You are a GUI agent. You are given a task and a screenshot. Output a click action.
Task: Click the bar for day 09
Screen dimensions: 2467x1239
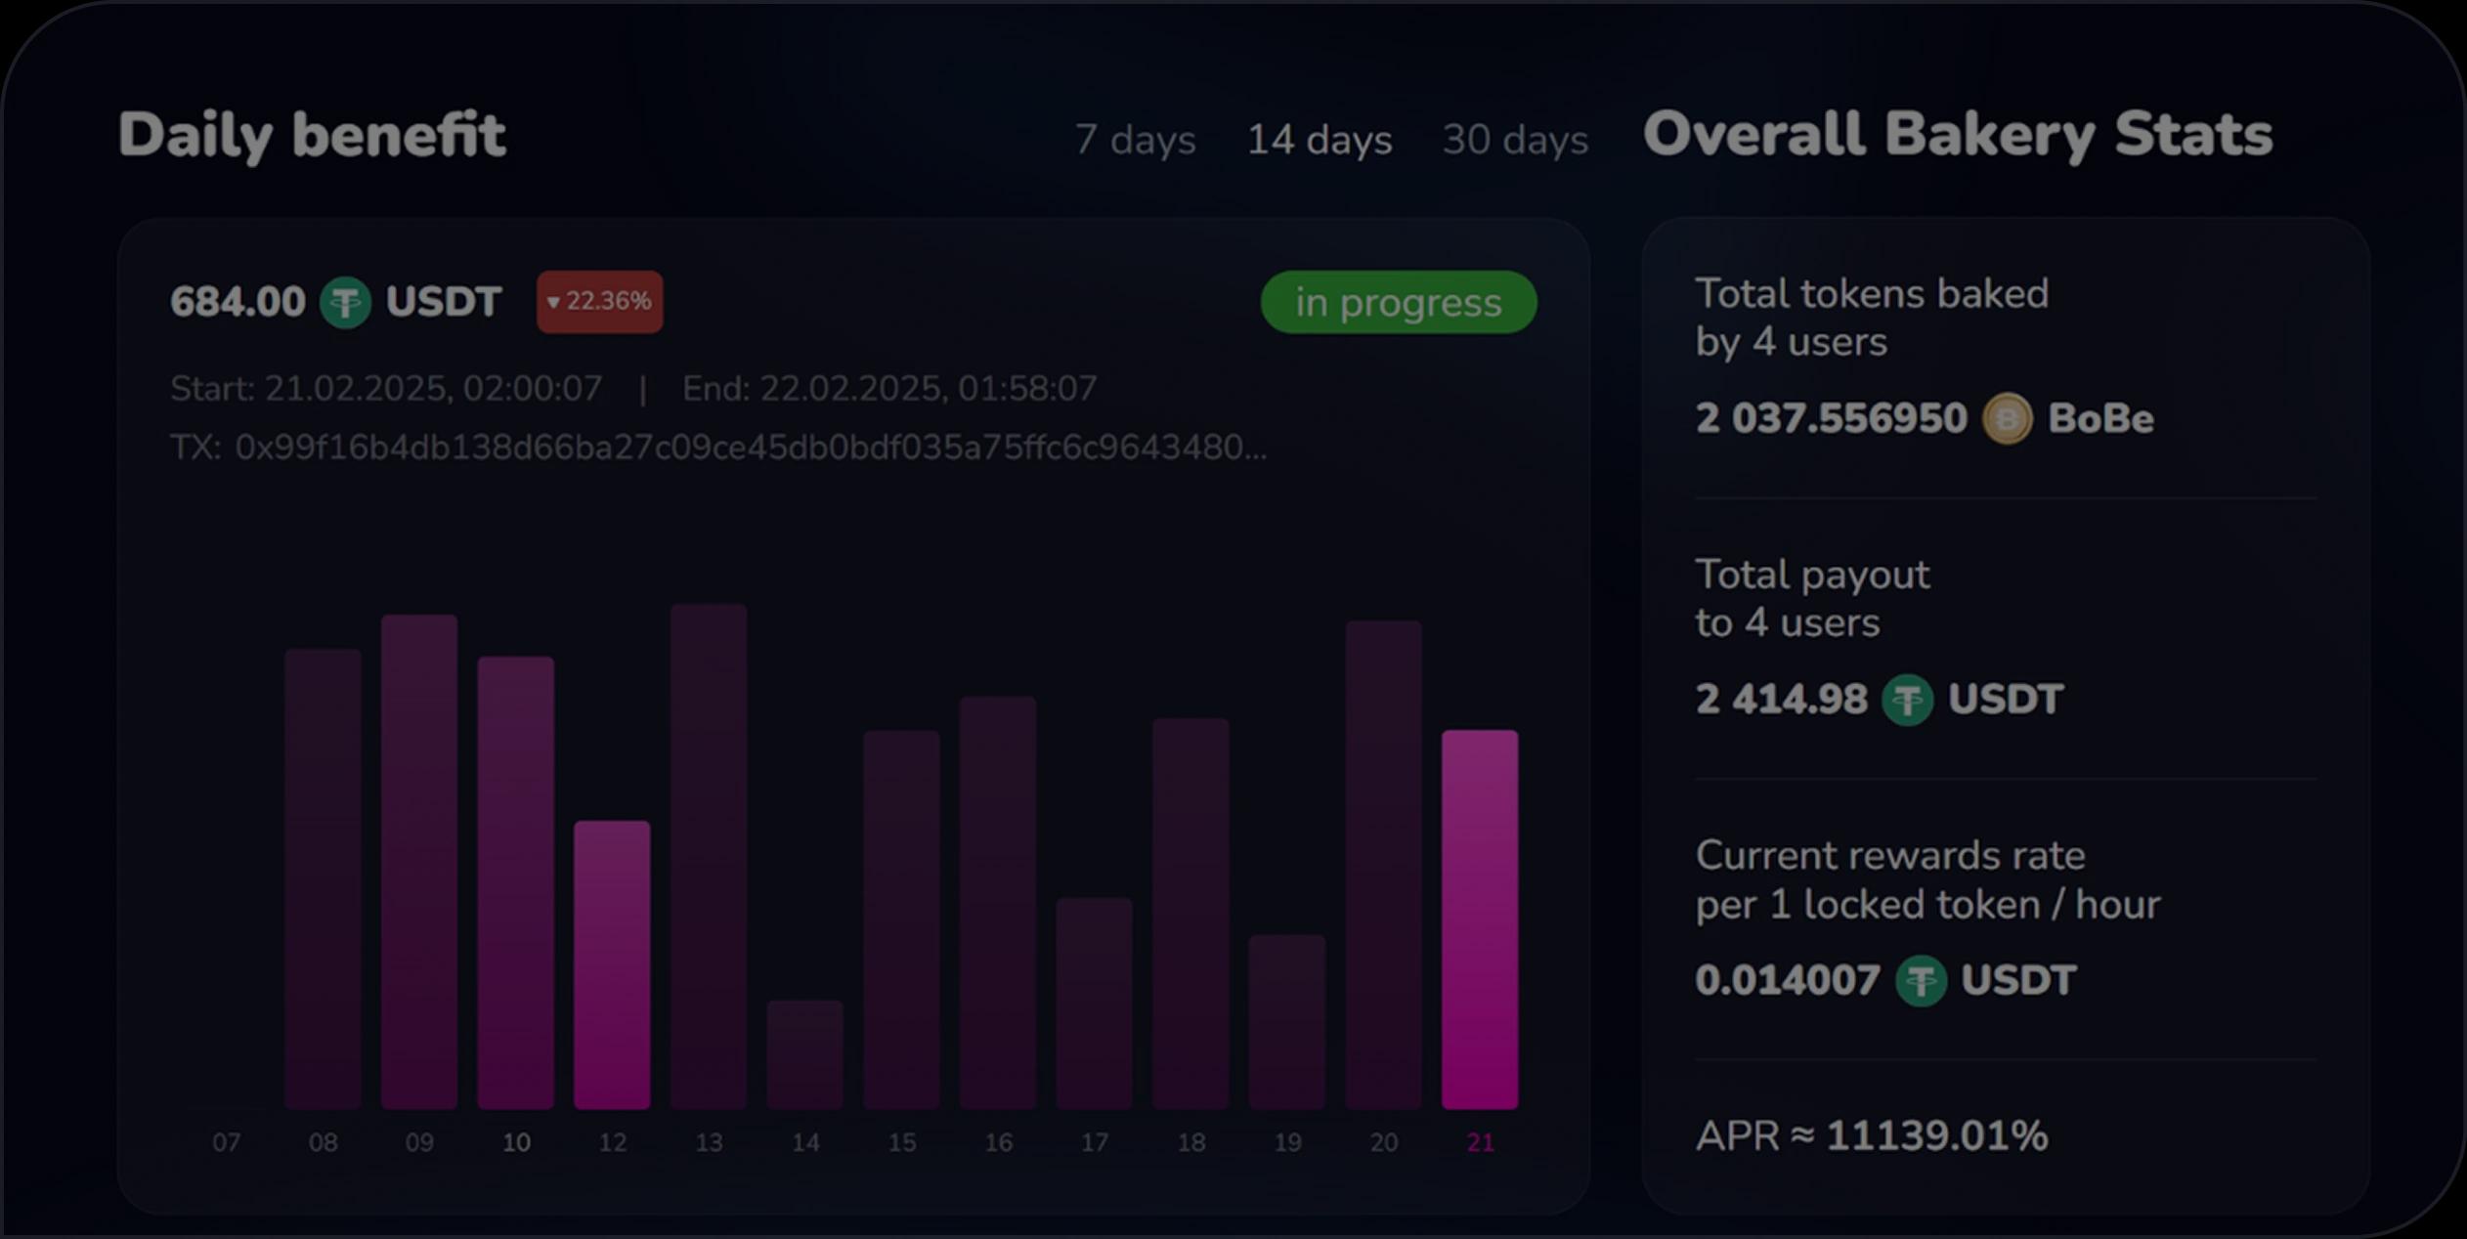419,861
